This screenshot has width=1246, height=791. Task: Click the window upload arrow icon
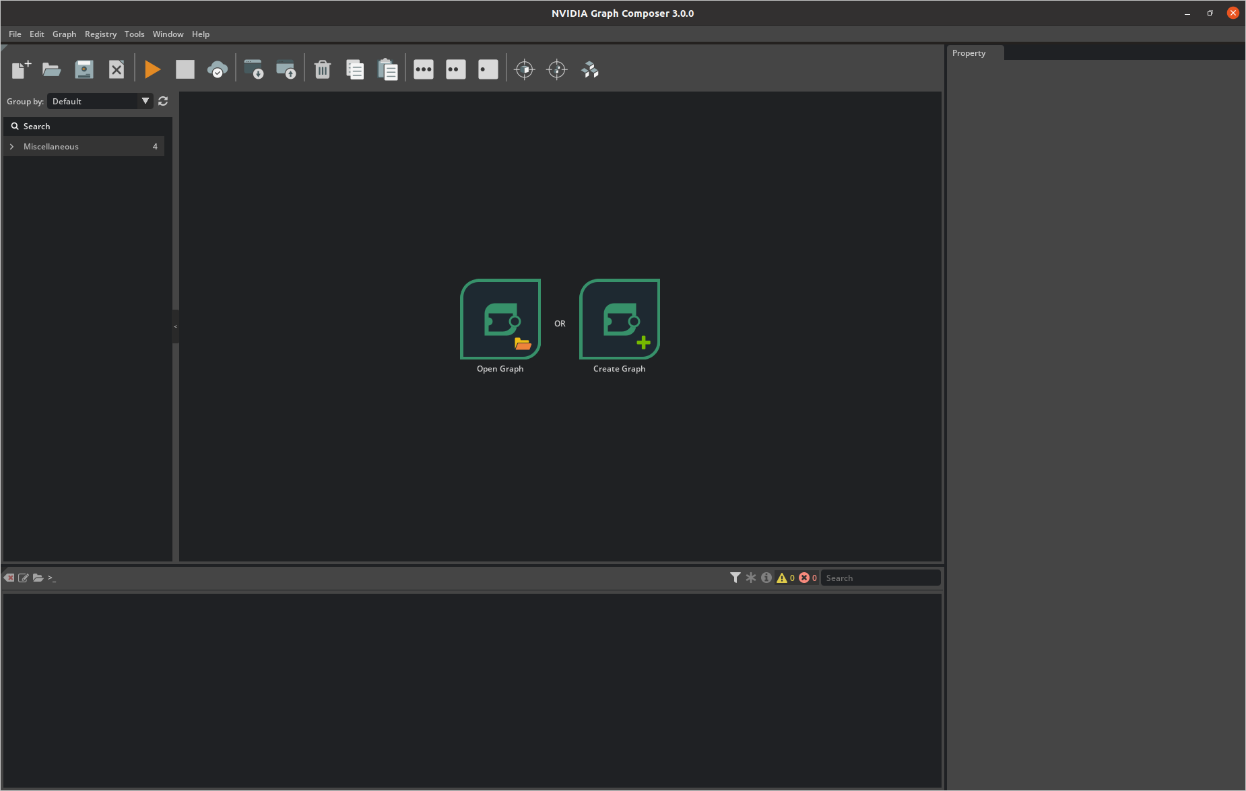tap(286, 69)
